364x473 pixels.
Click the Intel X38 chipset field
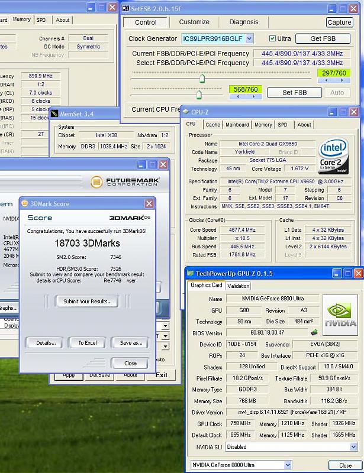tap(107, 135)
